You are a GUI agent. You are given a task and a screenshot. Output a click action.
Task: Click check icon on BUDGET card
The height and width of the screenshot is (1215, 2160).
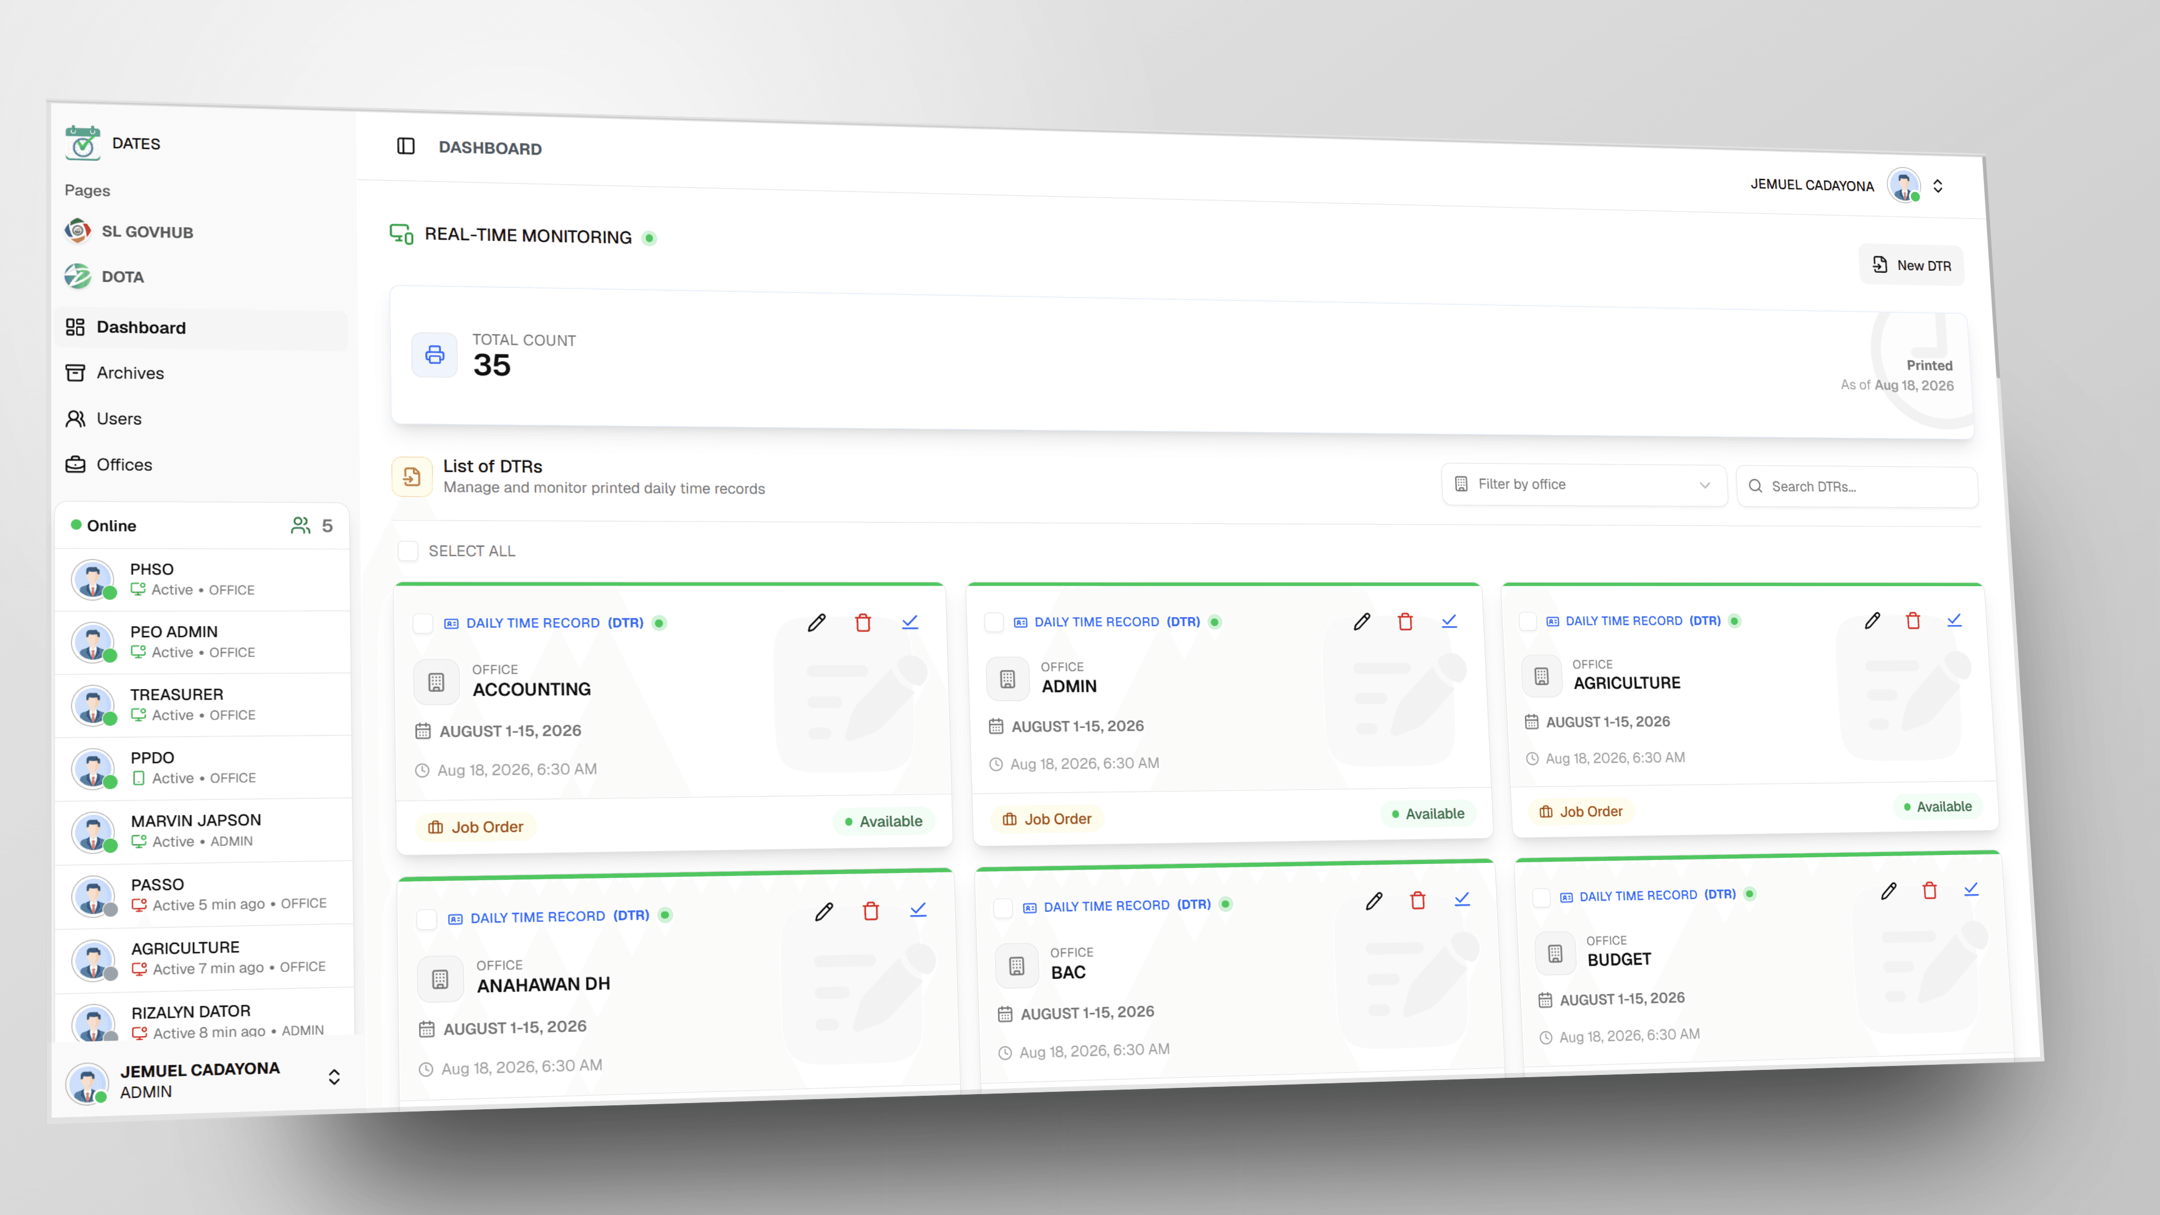tap(1972, 889)
